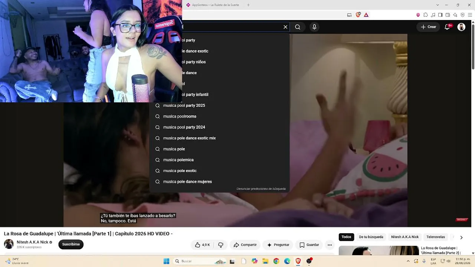This screenshot has height=267, width=475.
Task: Show more filter chips with right arrow
Action: [461, 237]
